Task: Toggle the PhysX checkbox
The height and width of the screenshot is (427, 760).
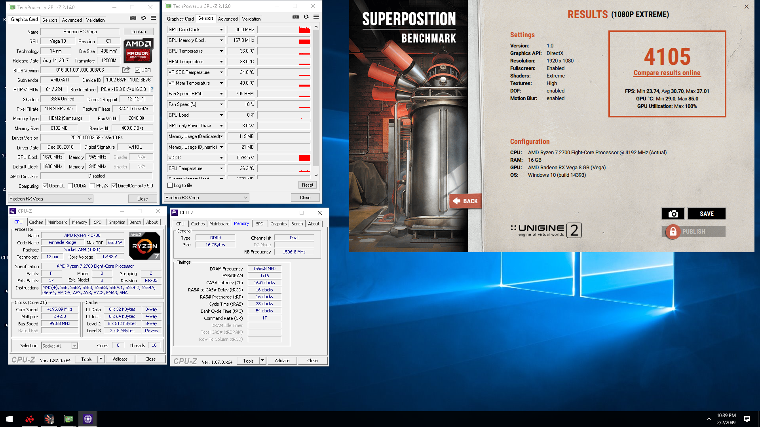Action: (92, 186)
